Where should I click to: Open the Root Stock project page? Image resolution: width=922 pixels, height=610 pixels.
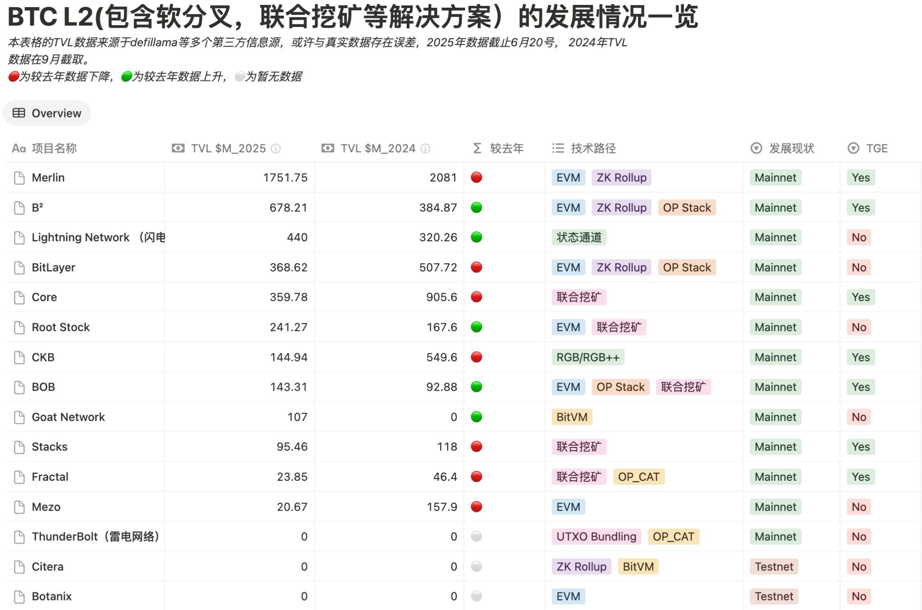pos(60,327)
